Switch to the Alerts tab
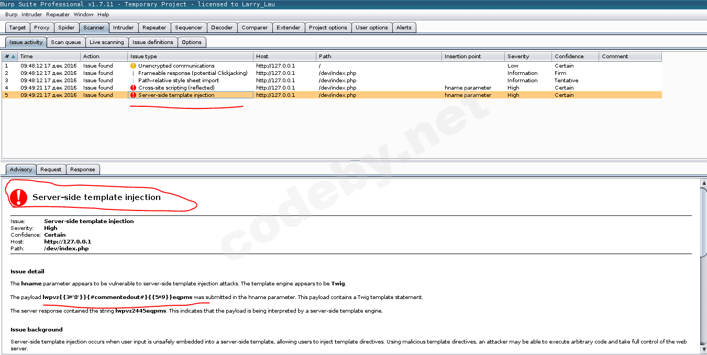Screen dimensions: 707x355 (x=404, y=27)
